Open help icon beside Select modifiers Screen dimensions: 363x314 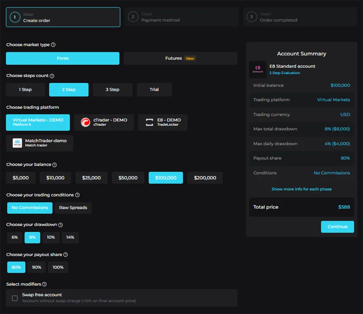[44, 284]
